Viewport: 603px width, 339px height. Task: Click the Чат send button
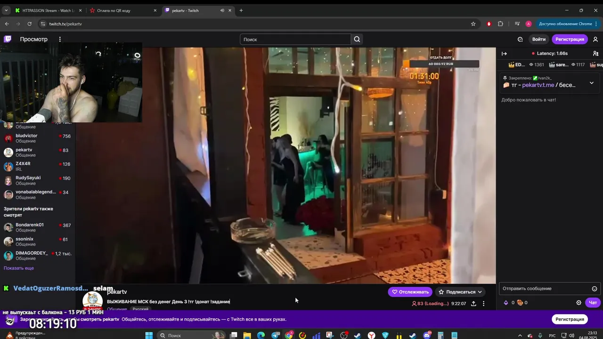point(593,303)
